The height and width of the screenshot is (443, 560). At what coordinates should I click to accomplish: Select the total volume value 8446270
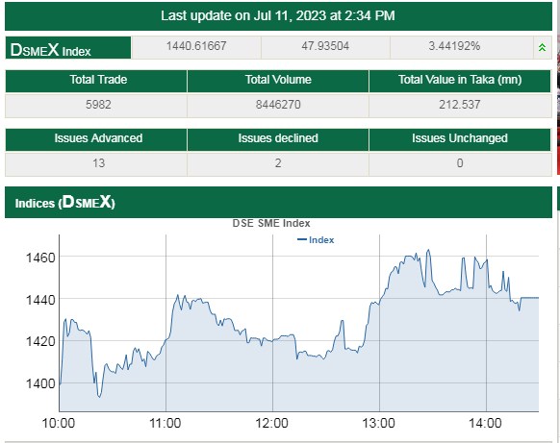click(x=278, y=105)
